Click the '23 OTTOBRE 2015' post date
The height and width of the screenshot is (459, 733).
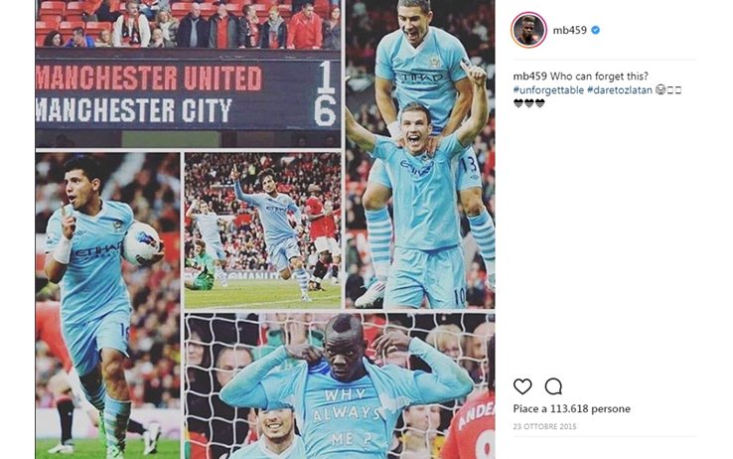[x=544, y=426]
